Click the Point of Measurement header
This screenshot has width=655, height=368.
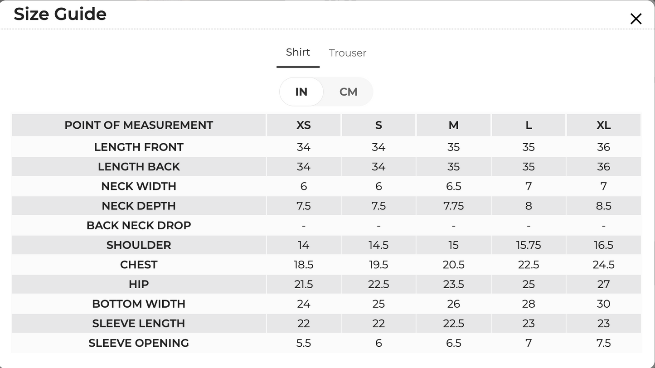point(139,125)
